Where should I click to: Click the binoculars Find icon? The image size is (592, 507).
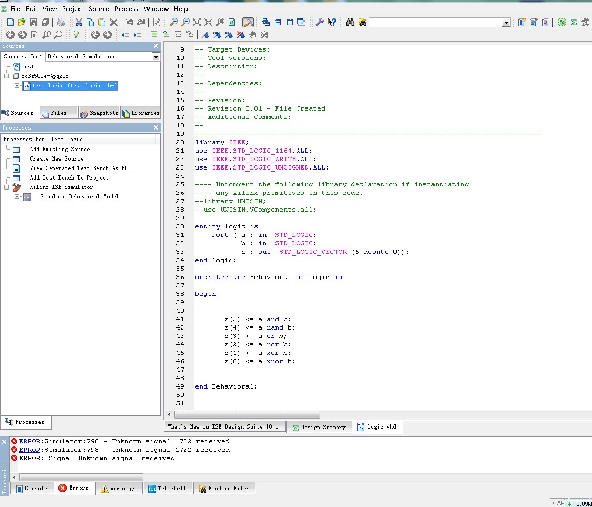(350, 22)
